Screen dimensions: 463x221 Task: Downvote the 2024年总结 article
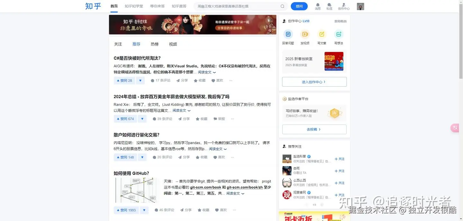[142, 119]
